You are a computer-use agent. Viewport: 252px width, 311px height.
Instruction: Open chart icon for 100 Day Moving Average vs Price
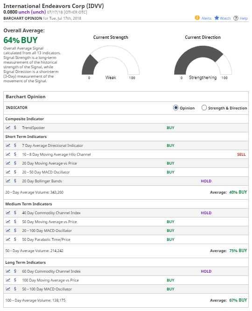(8, 280)
